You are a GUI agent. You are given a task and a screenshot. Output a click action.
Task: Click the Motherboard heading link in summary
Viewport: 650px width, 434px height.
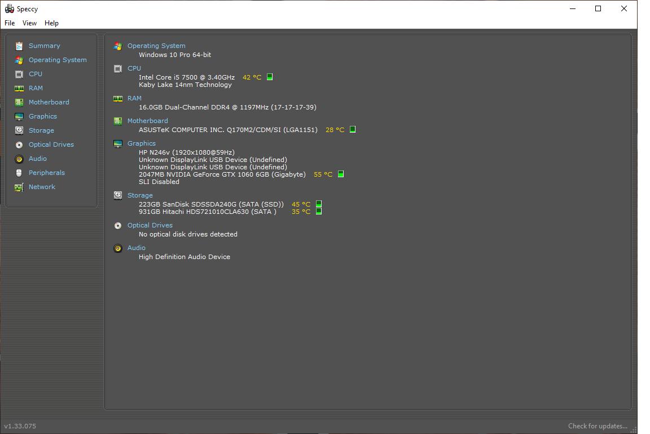pos(148,121)
